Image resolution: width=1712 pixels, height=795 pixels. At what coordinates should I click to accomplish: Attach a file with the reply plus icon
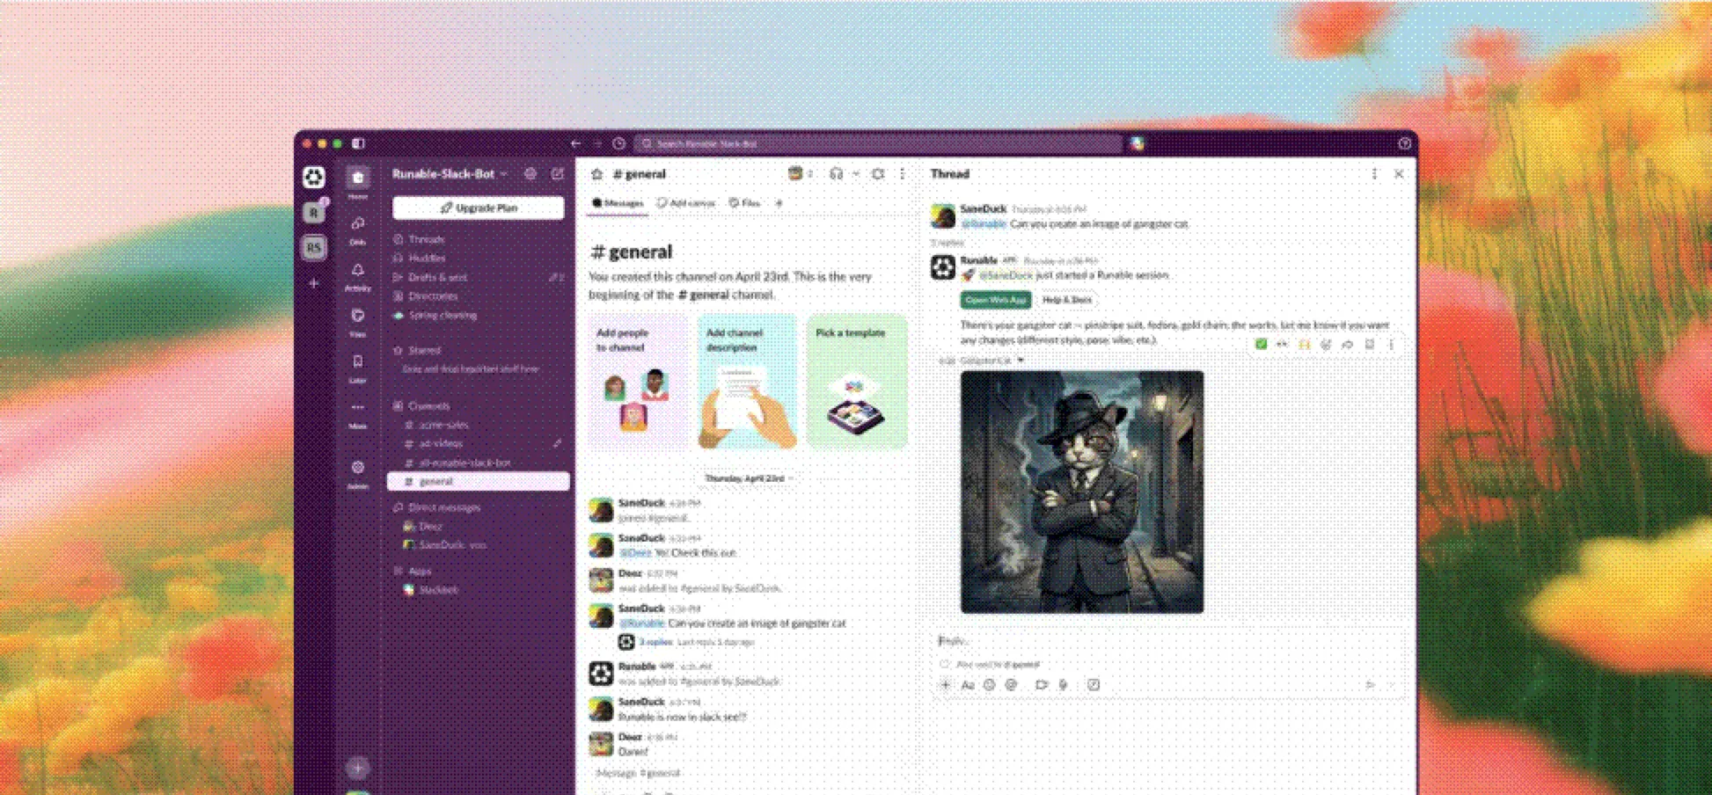[946, 684]
